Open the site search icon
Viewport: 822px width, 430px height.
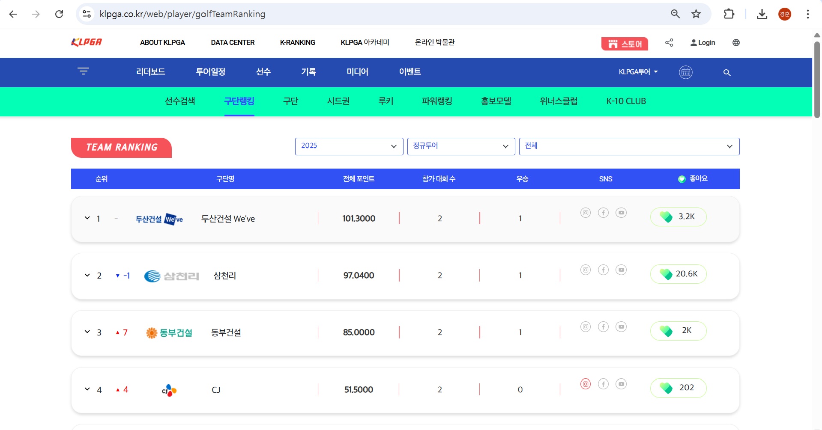pos(727,73)
